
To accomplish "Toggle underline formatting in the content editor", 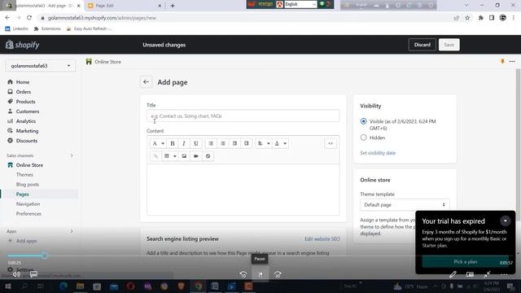I will coord(195,143).
